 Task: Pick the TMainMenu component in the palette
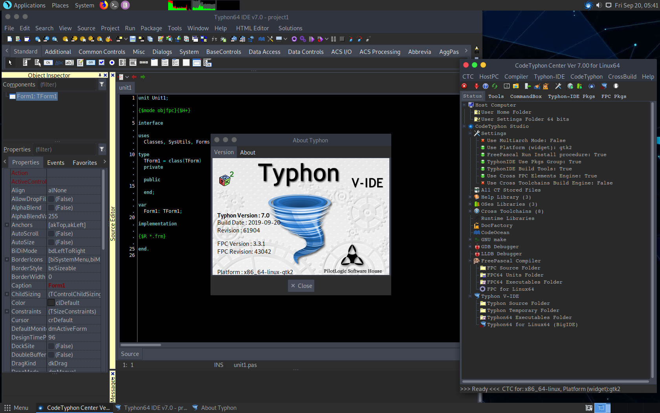tap(26, 63)
